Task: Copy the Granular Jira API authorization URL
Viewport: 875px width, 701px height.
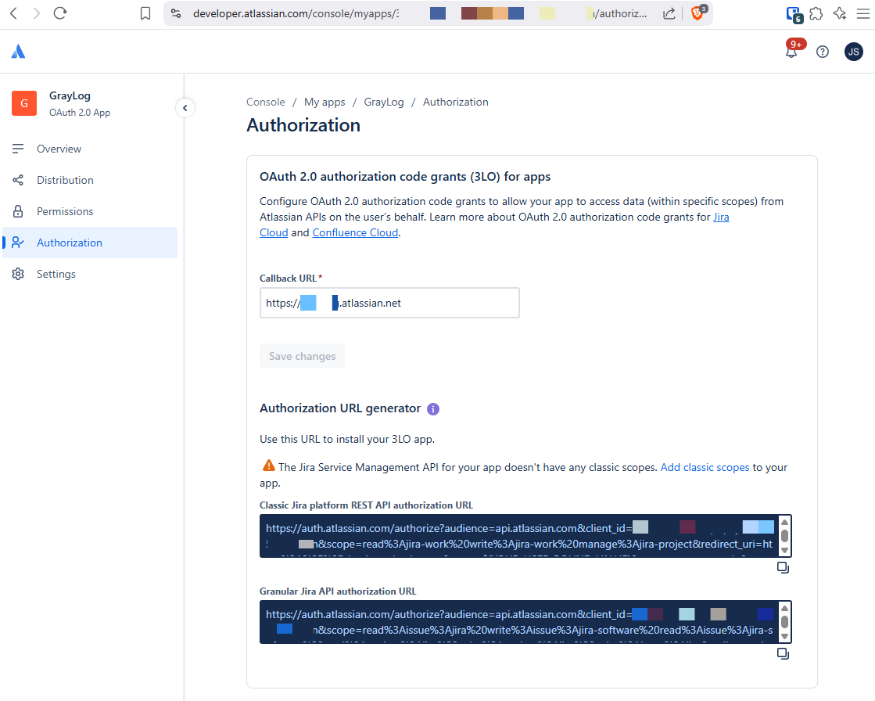Action: pyautogui.click(x=783, y=653)
